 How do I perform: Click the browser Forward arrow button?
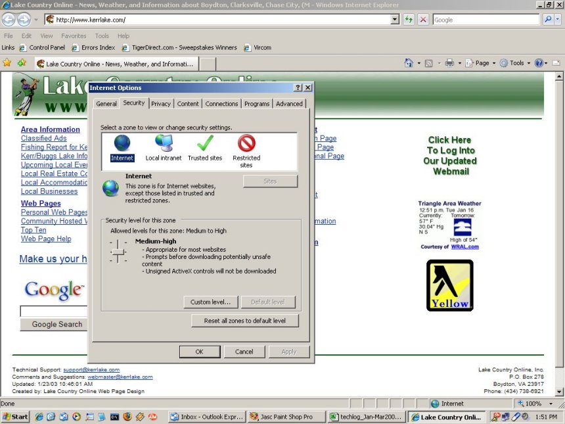click(x=24, y=20)
